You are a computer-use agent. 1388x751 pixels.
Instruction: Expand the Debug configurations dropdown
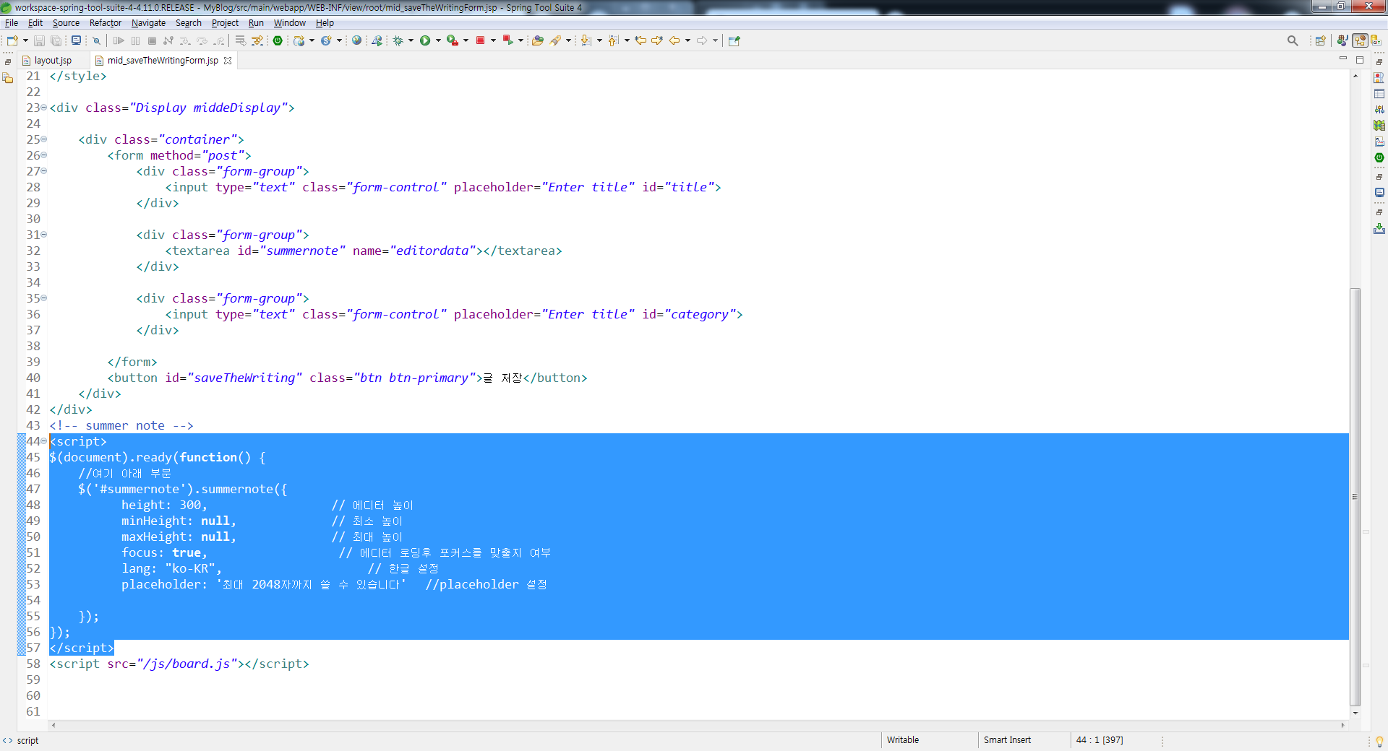(411, 40)
